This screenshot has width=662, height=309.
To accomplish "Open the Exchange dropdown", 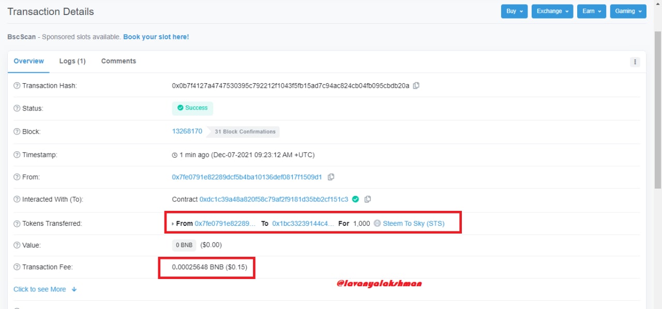I will pyautogui.click(x=552, y=11).
